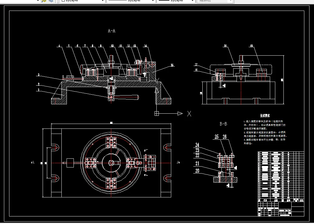Screen dimensions: 314x224
Task: Select part balloon number 14
Action: pyautogui.click(x=146, y=46)
